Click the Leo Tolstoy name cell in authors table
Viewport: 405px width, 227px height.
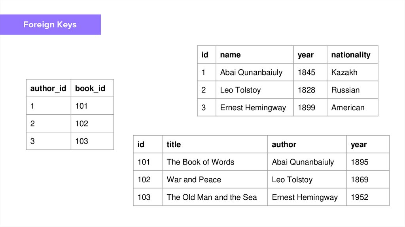point(254,90)
